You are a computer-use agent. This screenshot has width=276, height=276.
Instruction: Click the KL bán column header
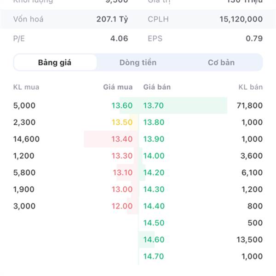pos(251,87)
